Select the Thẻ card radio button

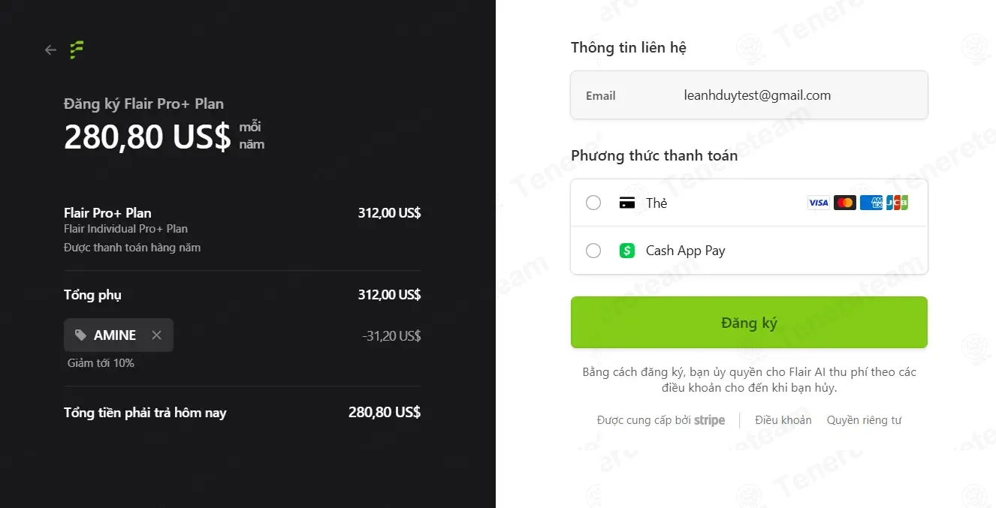(593, 203)
